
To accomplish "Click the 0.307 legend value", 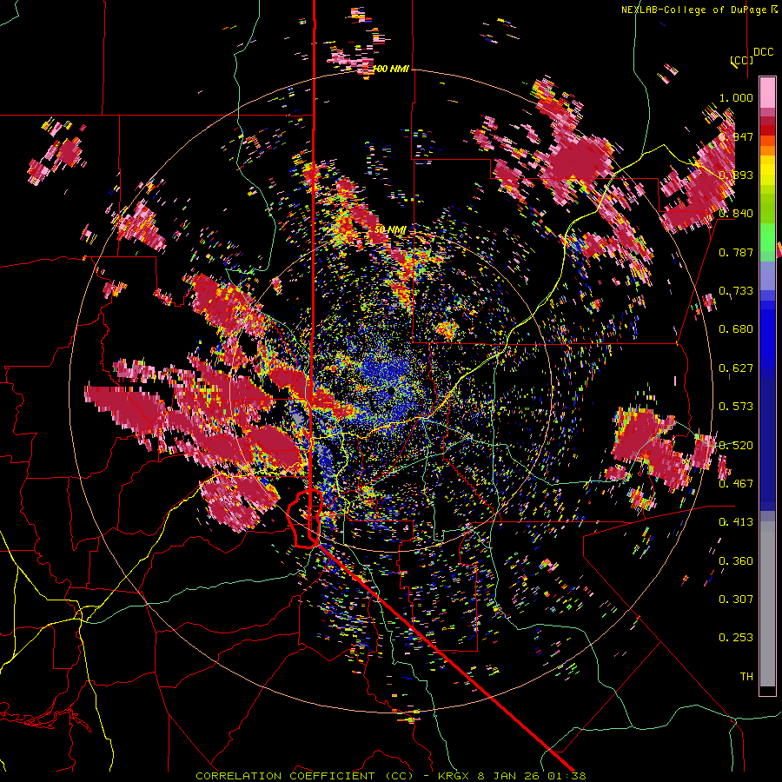I will pos(736,600).
